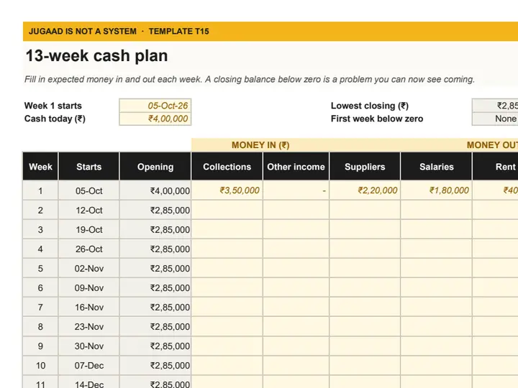Select the 16-Nov Starts cell
Screen dimensions: 518x388
[89, 307]
